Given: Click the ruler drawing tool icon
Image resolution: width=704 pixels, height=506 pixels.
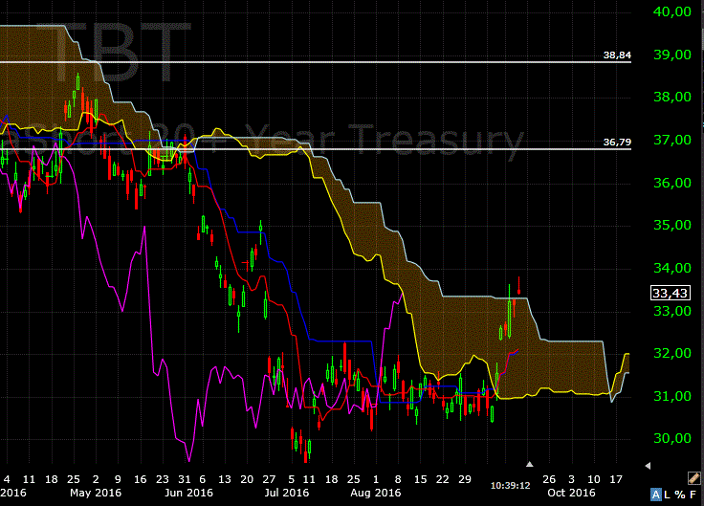Looking at the screenshot, I should click(x=693, y=476).
